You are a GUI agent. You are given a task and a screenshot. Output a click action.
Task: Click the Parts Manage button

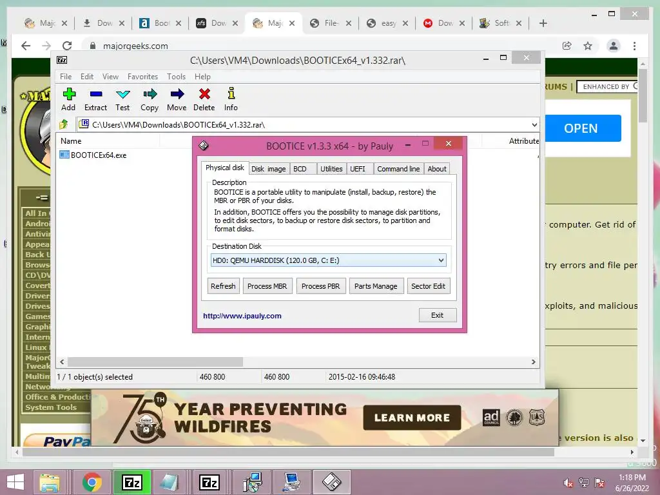376,286
